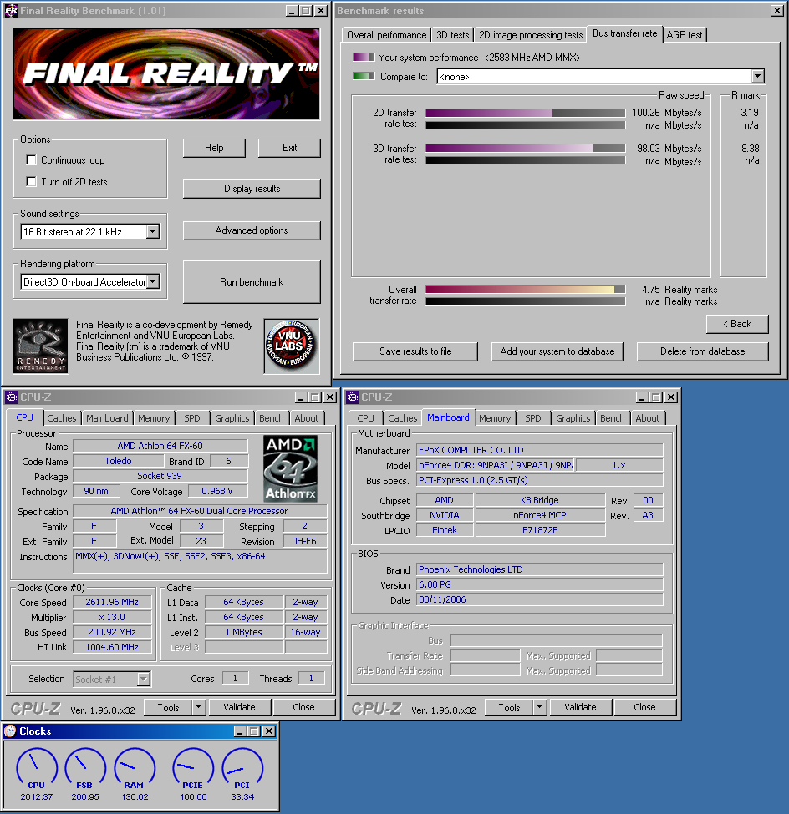
Task: Click the RAM gauge in Clocks window
Action: pos(134,768)
